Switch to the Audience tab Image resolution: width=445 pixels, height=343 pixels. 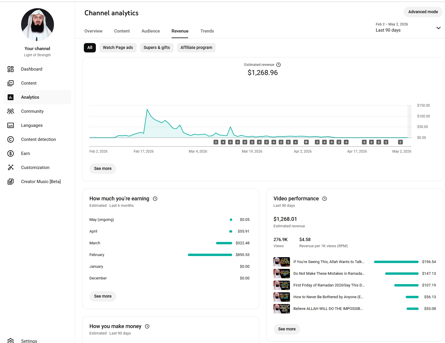tap(151, 31)
